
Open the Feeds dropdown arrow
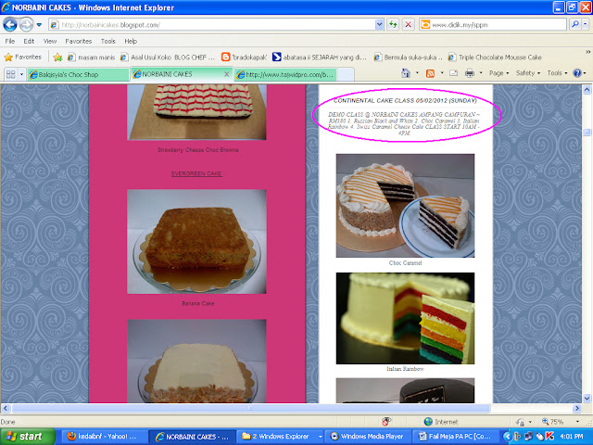coord(442,73)
